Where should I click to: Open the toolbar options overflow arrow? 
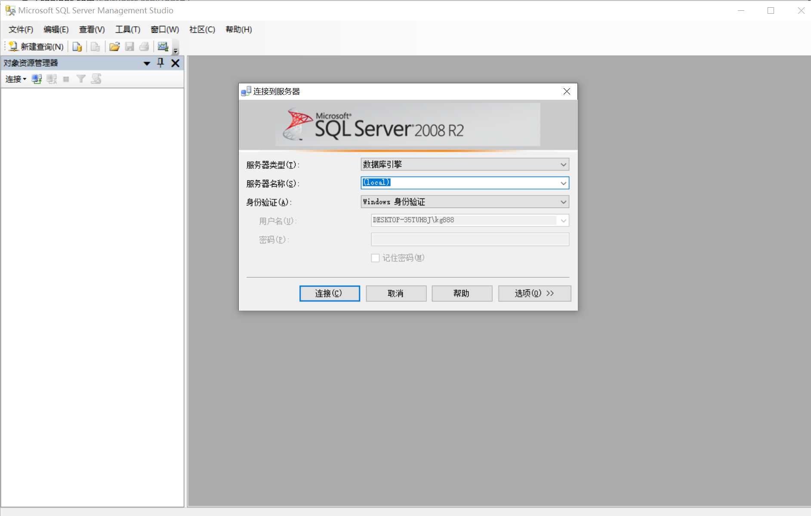(176, 48)
